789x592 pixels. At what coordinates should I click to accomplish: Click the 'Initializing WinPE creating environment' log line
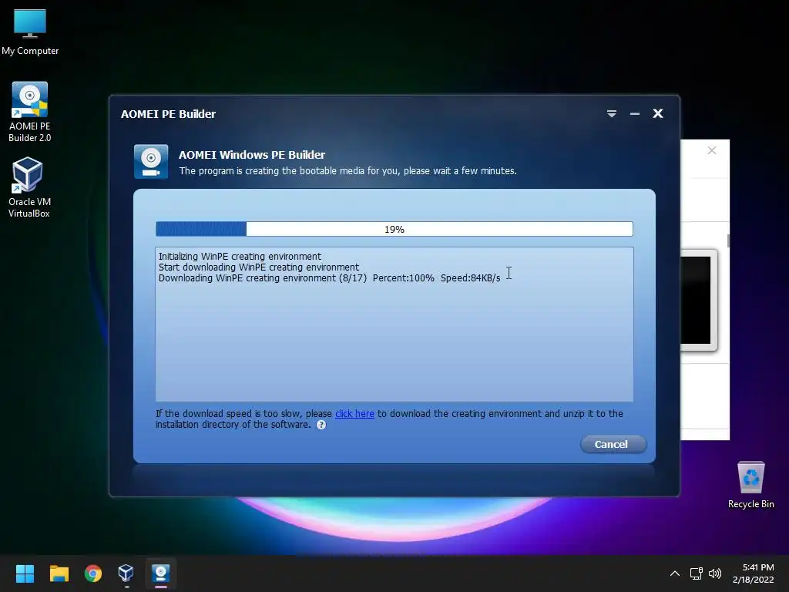[240, 256]
